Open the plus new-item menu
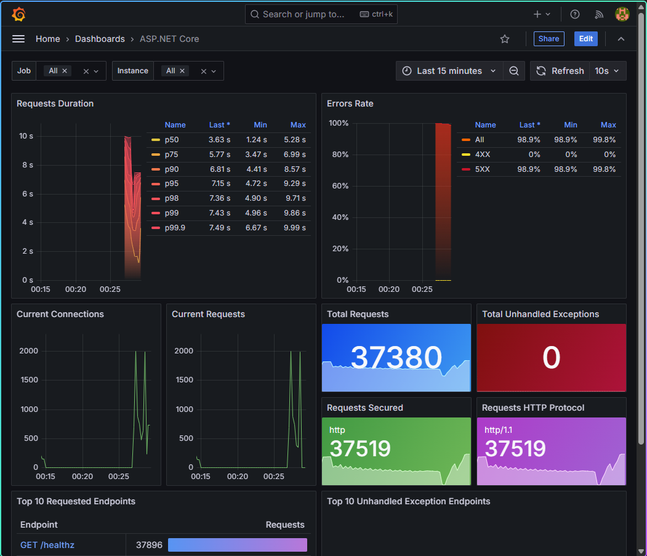 [537, 14]
